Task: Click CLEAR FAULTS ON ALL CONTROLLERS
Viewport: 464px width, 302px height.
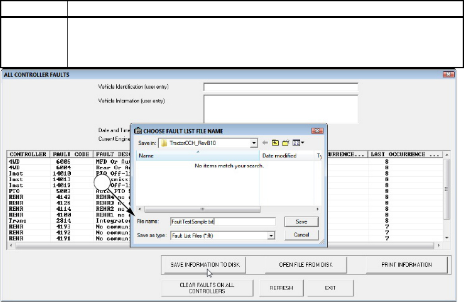Action: pyautogui.click(x=207, y=288)
